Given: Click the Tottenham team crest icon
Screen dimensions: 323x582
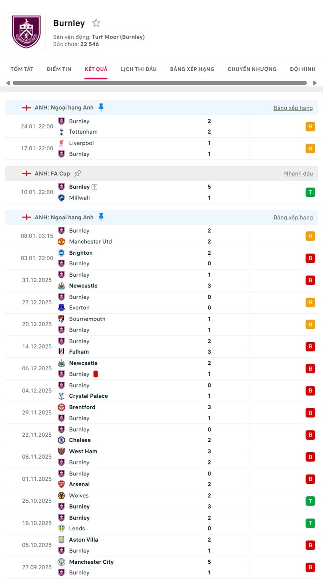Looking at the screenshot, I should (x=62, y=132).
